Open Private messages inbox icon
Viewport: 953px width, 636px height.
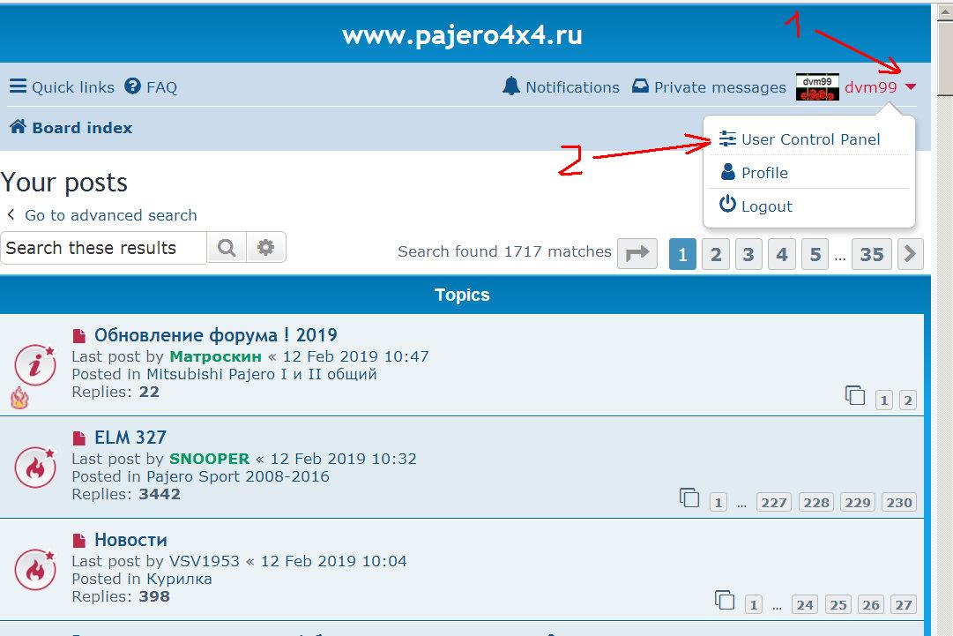pos(641,86)
